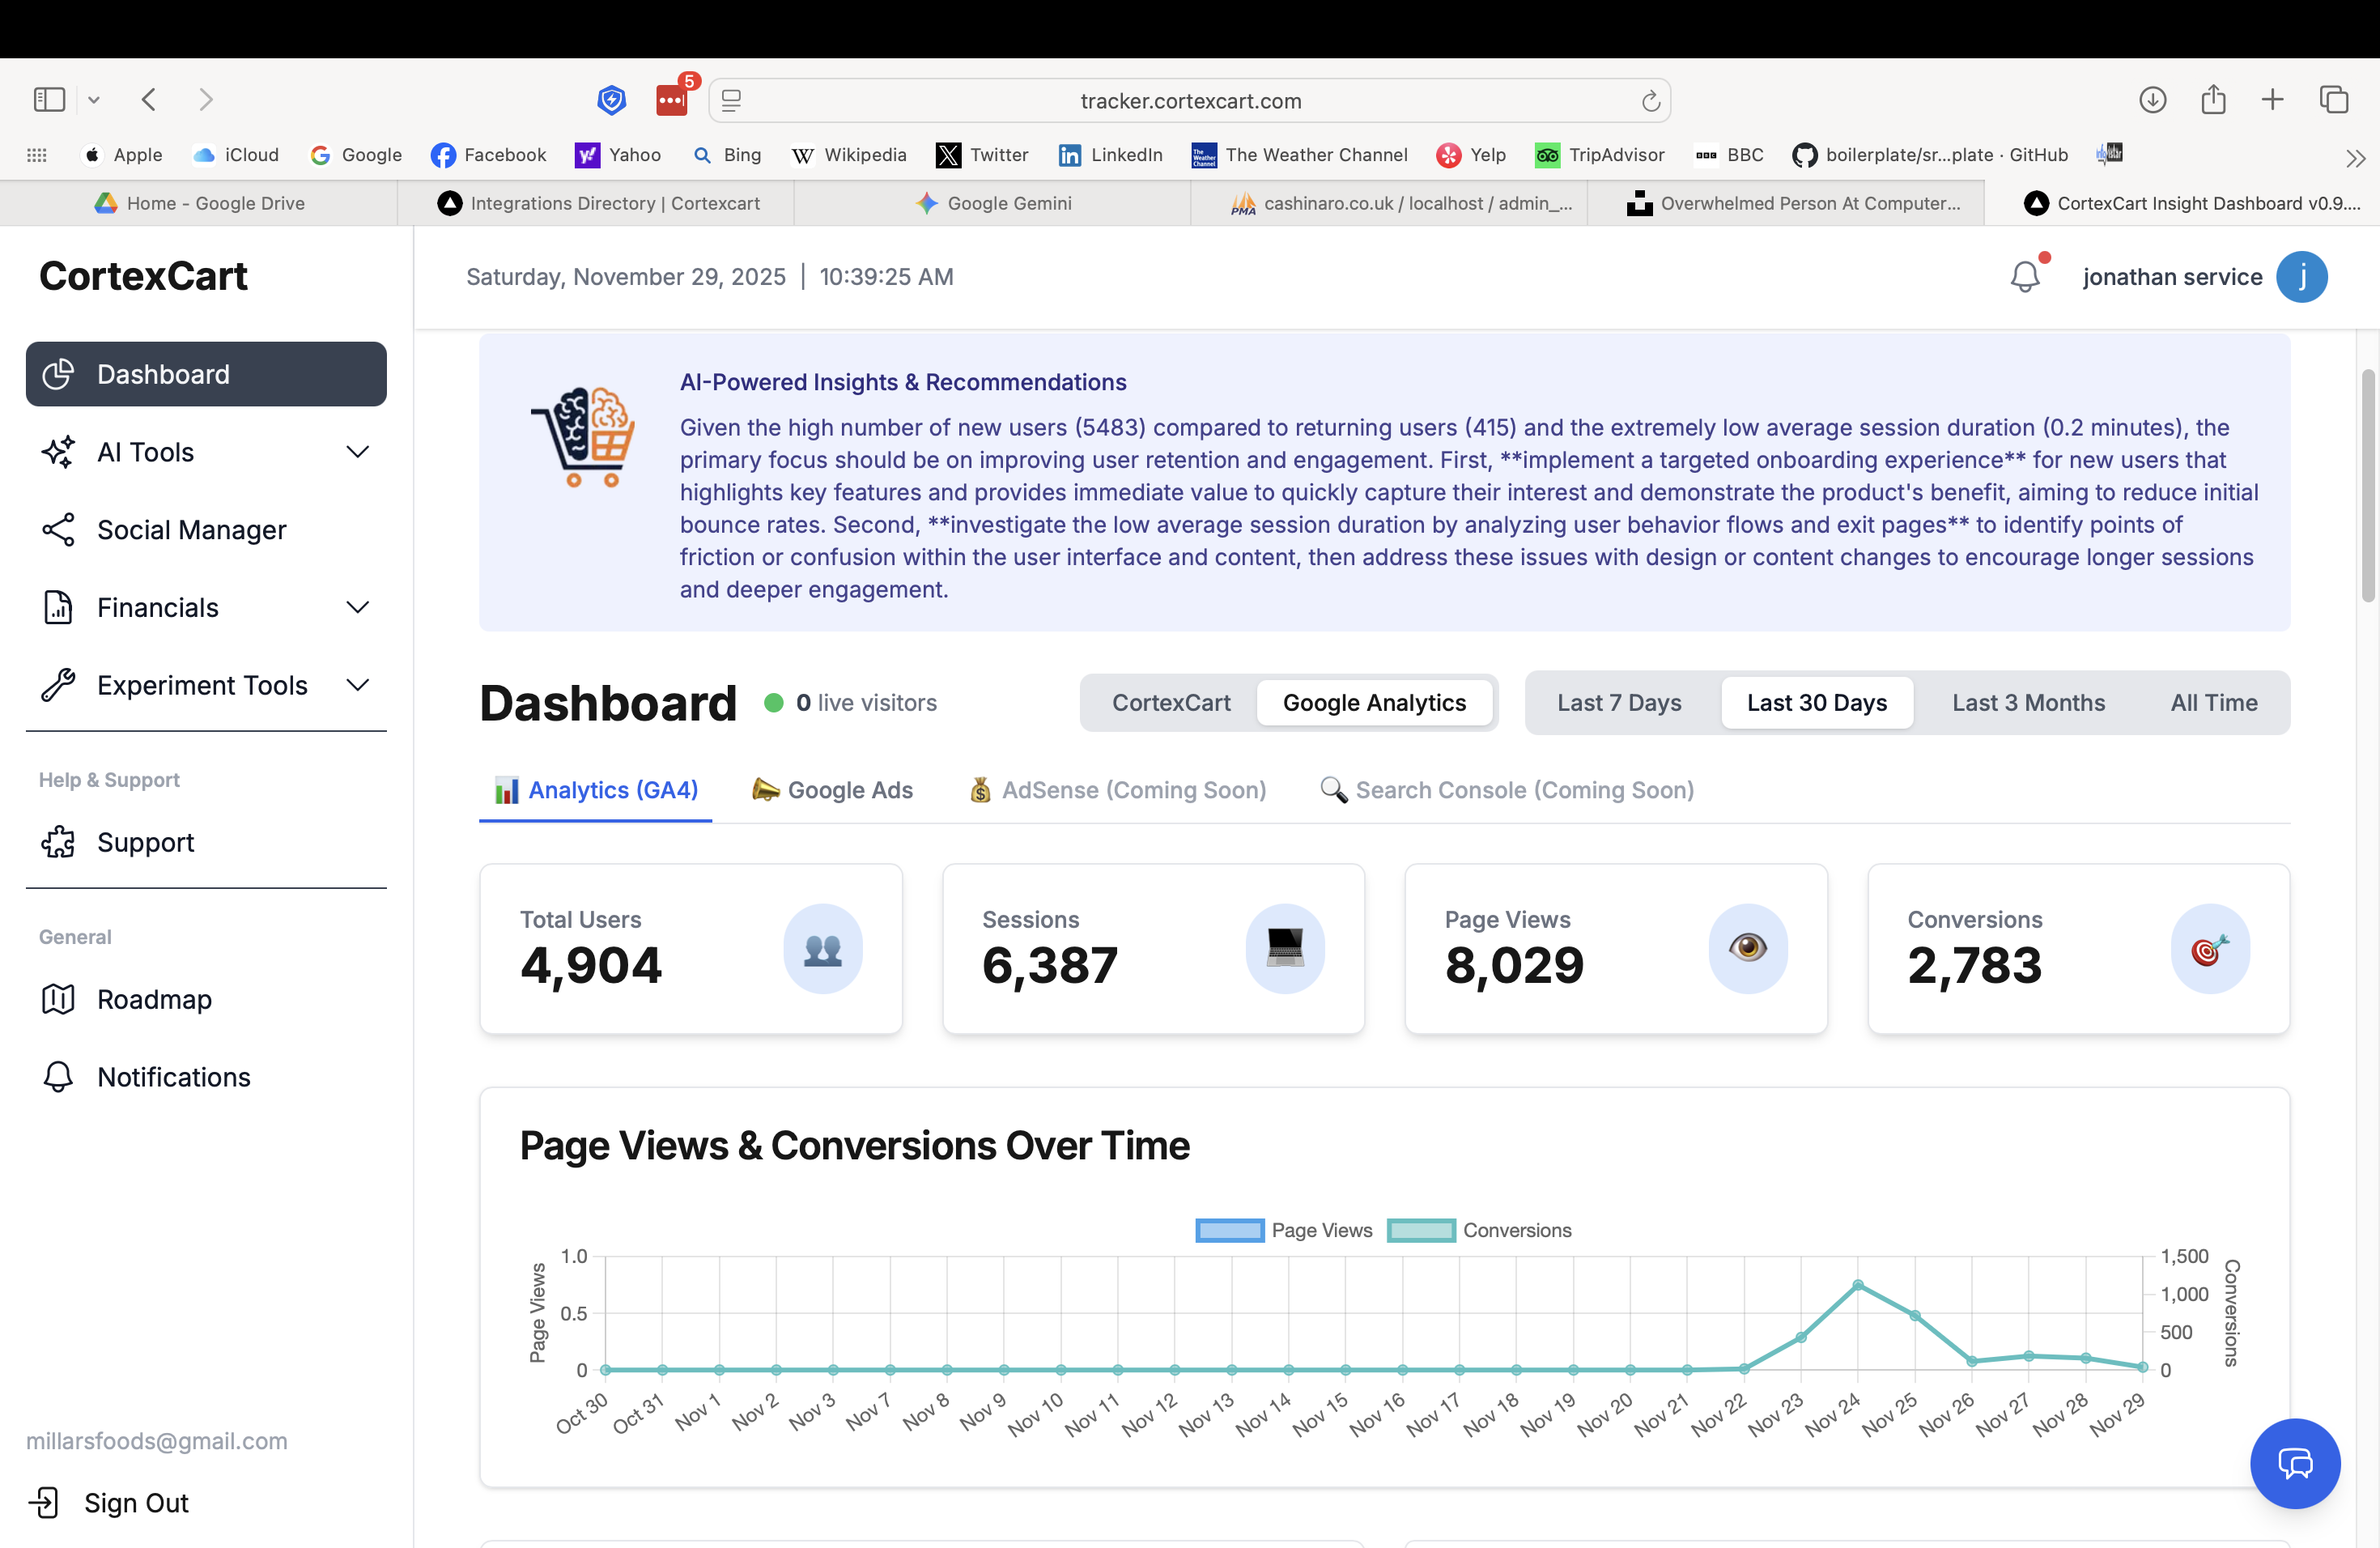Screen dimensions: 2380x1548
Task: Toggle the Page Views legend swatch
Action: tap(1230, 1230)
